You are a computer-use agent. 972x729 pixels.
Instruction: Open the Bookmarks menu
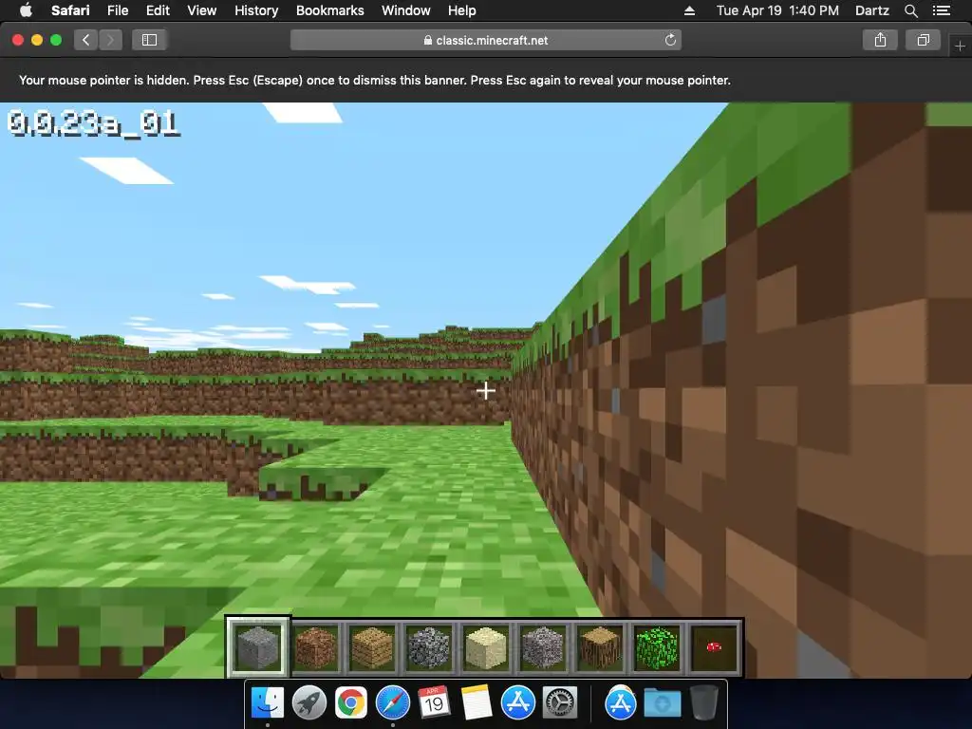click(329, 10)
